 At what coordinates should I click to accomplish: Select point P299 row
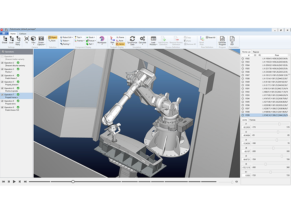pos(265,115)
